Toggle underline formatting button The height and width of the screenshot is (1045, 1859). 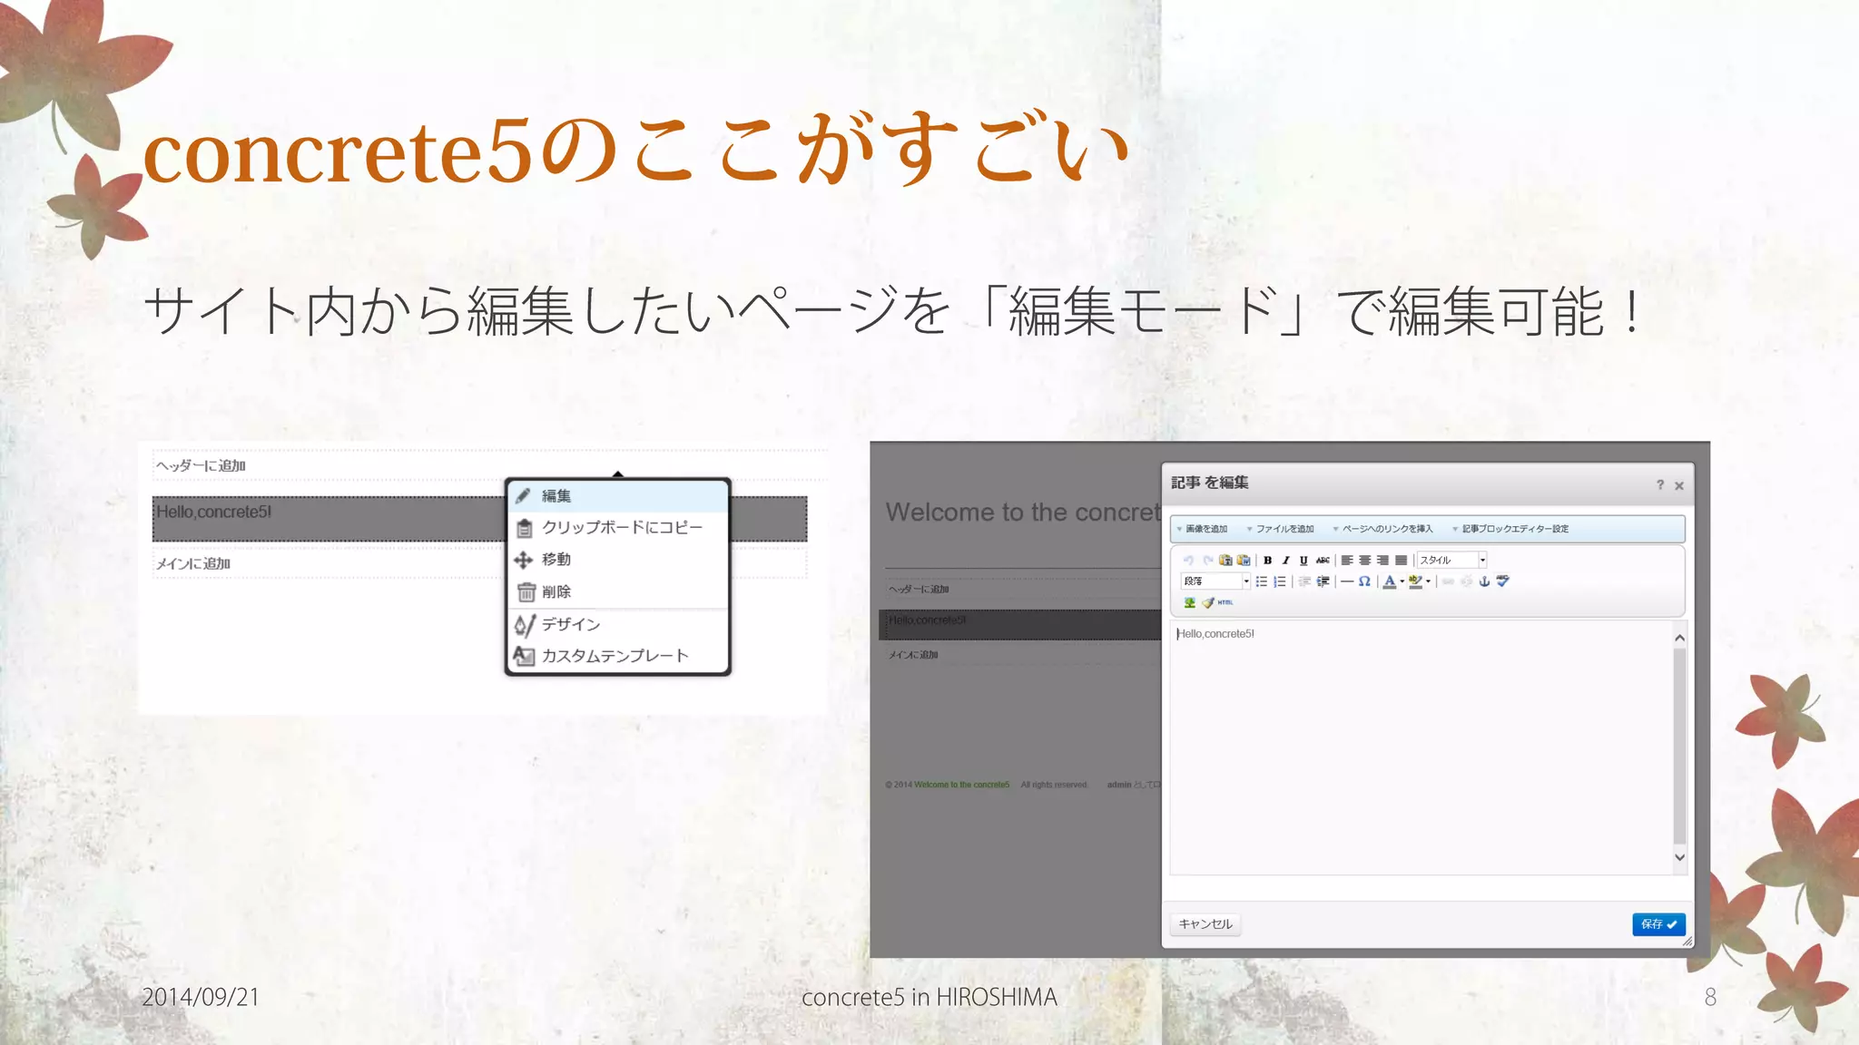1303,561
